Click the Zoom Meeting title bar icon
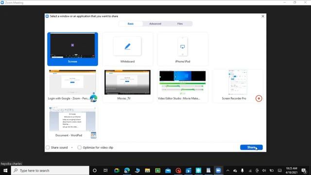 pos(2,2)
